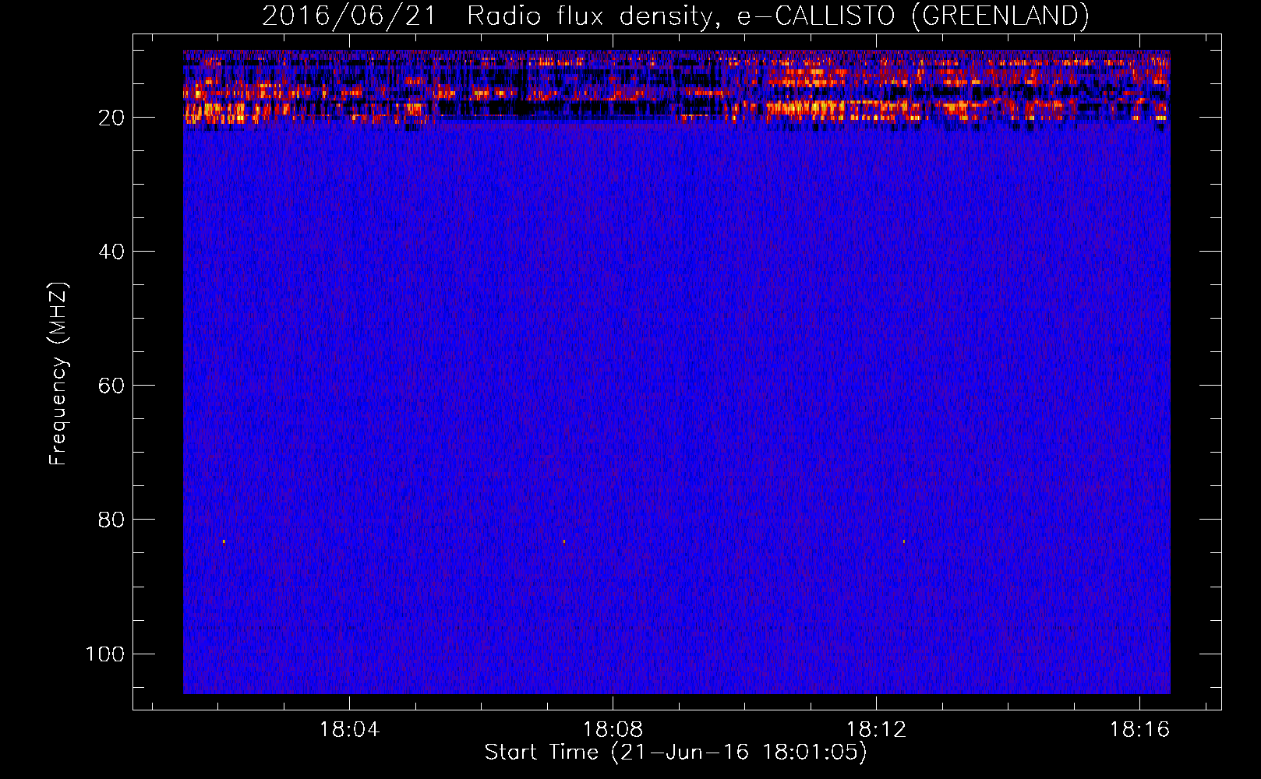Click the 18:12 time tick label
Image resolution: width=1261 pixels, height=779 pixels.
(x=876, y=730)
